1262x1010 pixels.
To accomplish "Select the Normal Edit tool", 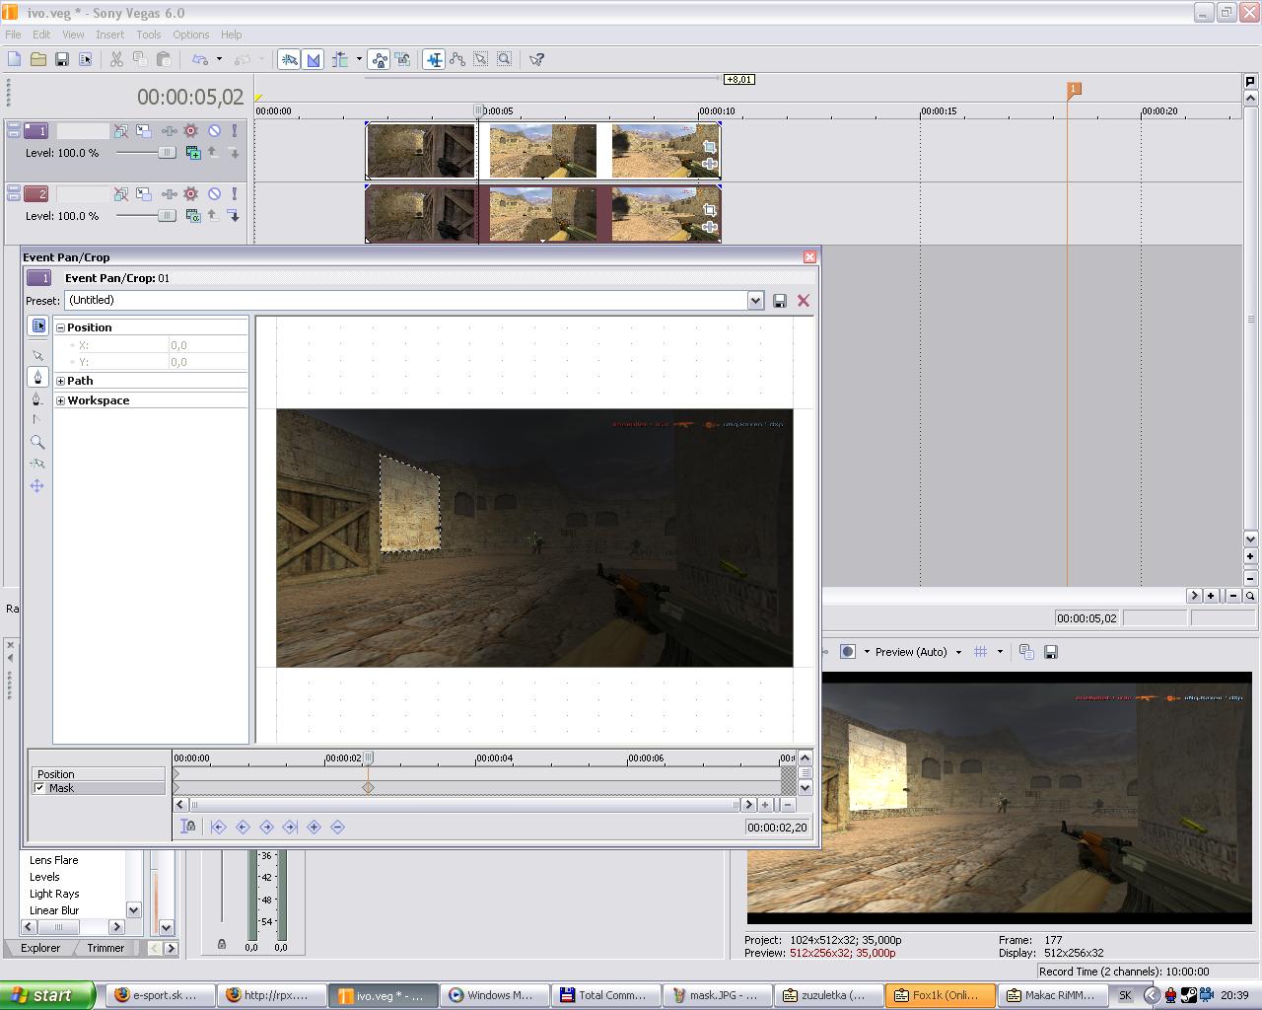I will 434,59.
